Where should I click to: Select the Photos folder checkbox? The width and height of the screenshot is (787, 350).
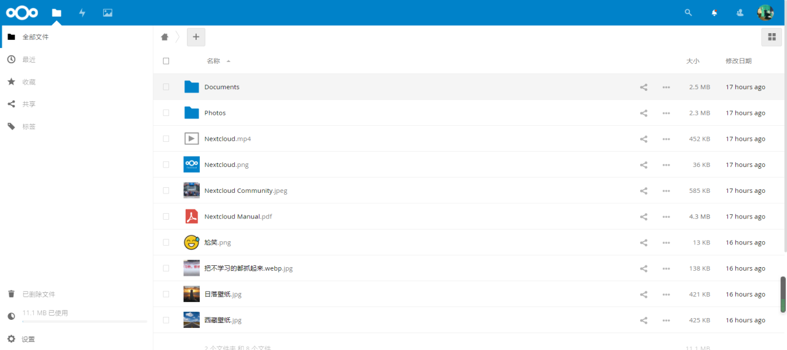[166, 113]
